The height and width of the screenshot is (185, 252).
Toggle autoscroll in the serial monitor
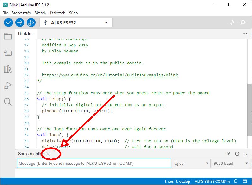pos(228,154)
